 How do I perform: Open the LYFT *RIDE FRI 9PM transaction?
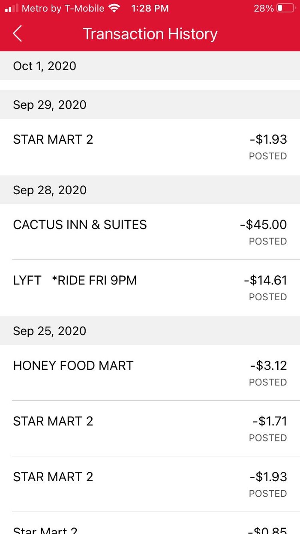tap(150, 288)
